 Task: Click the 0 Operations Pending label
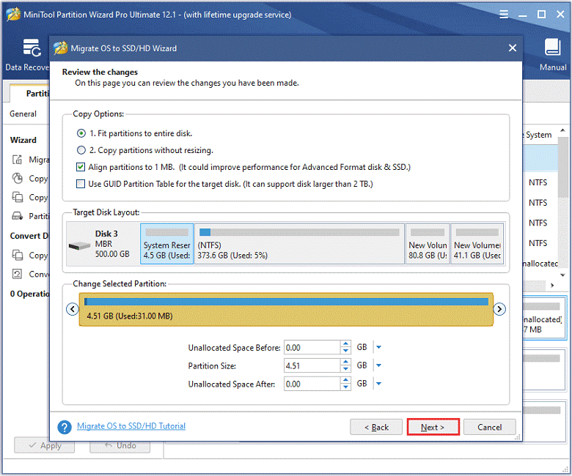tap(29, 294)
